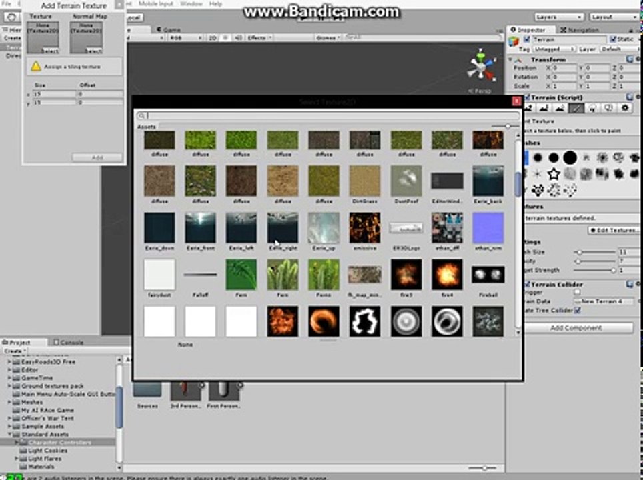Select the Paint Height terrain tool

tap(544, 108)
